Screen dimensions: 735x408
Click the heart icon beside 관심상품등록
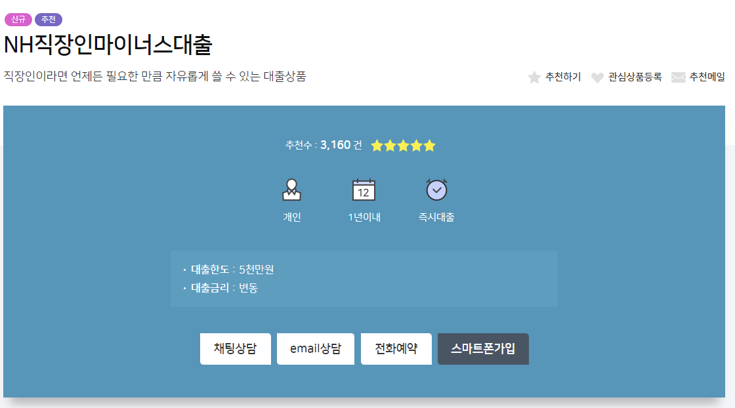click(597, 78)
